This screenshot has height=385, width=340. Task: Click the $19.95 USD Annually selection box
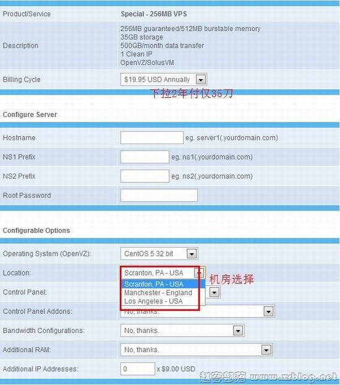pyautogui.click(x=164, y=80)
